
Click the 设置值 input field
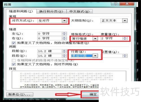pyautogui.click(x=112, y=56)
